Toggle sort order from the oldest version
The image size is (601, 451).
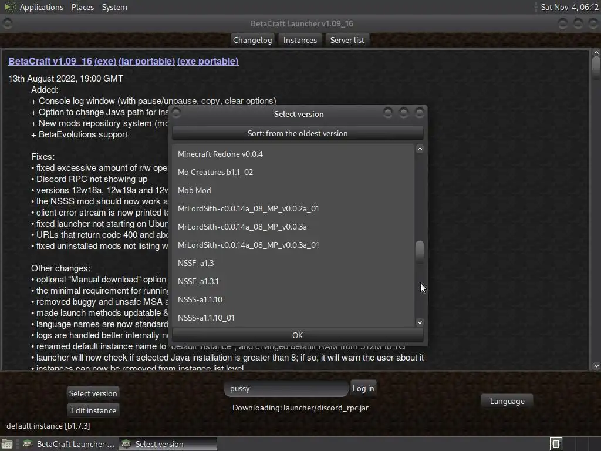(298, 133)
